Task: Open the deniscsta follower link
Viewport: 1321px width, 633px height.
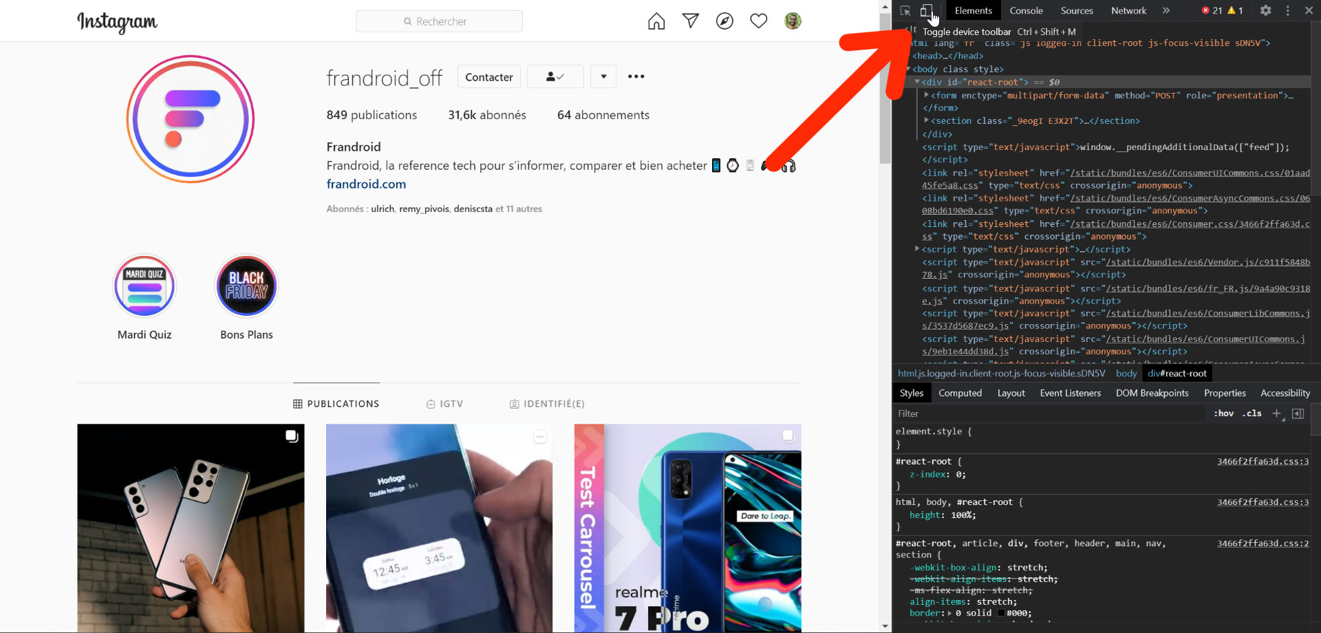Action: (473, 208)
